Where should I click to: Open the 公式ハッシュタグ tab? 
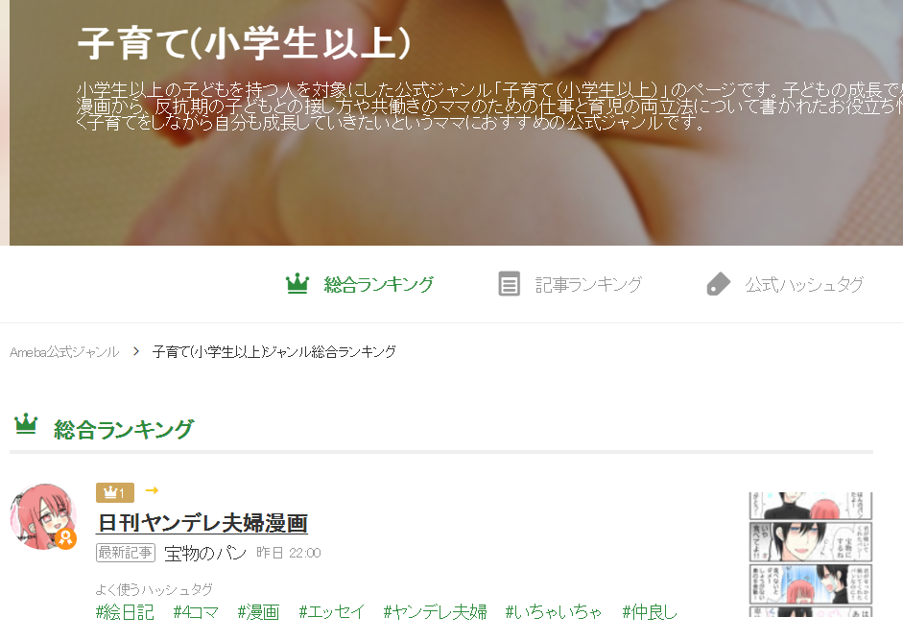click(785, 284)
